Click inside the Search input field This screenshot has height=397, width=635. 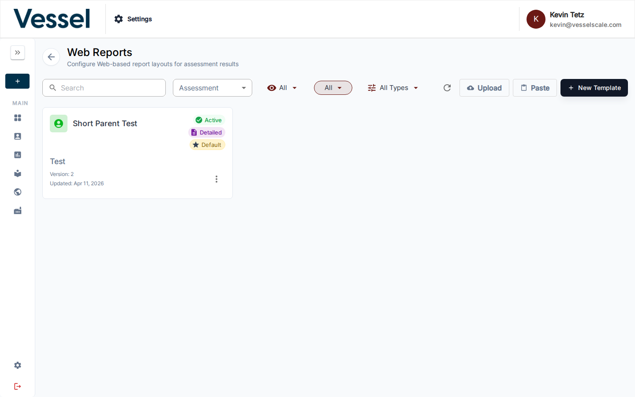coord(104,88)
